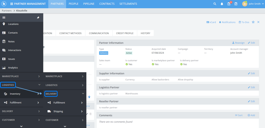Click the acquired date 07/08/2024

click(158, 53)
